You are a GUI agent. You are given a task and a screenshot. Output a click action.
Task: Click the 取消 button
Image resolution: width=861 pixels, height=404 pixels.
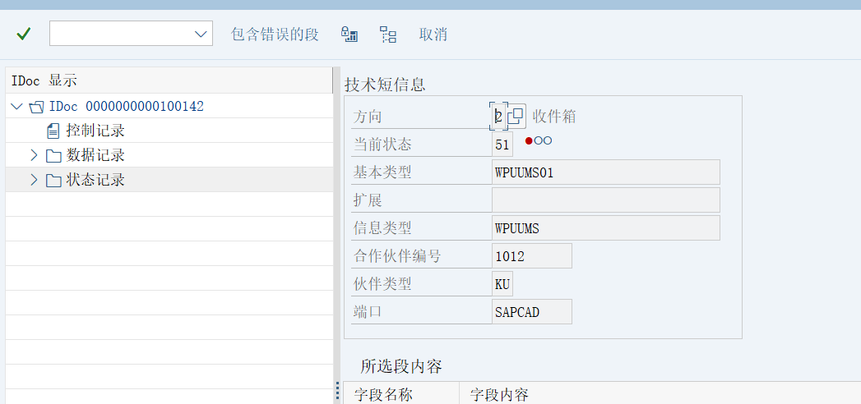click(433, 34)
